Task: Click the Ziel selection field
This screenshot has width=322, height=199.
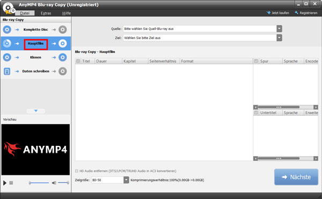Action: (200, 38)
